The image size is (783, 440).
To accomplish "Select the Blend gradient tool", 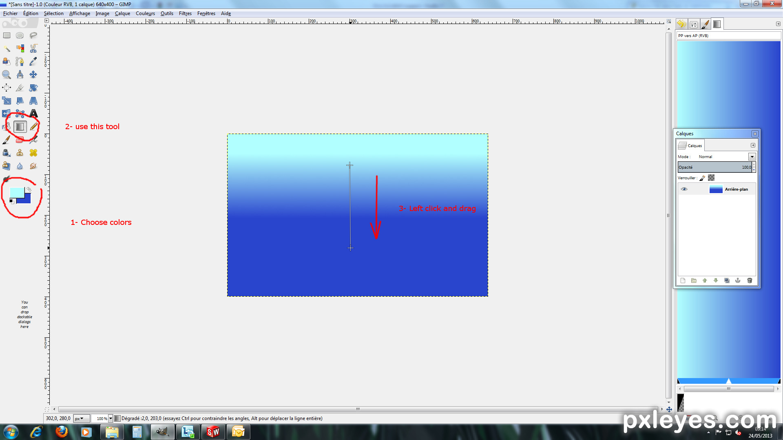I will pyautogui.click(x=20, y=127).
